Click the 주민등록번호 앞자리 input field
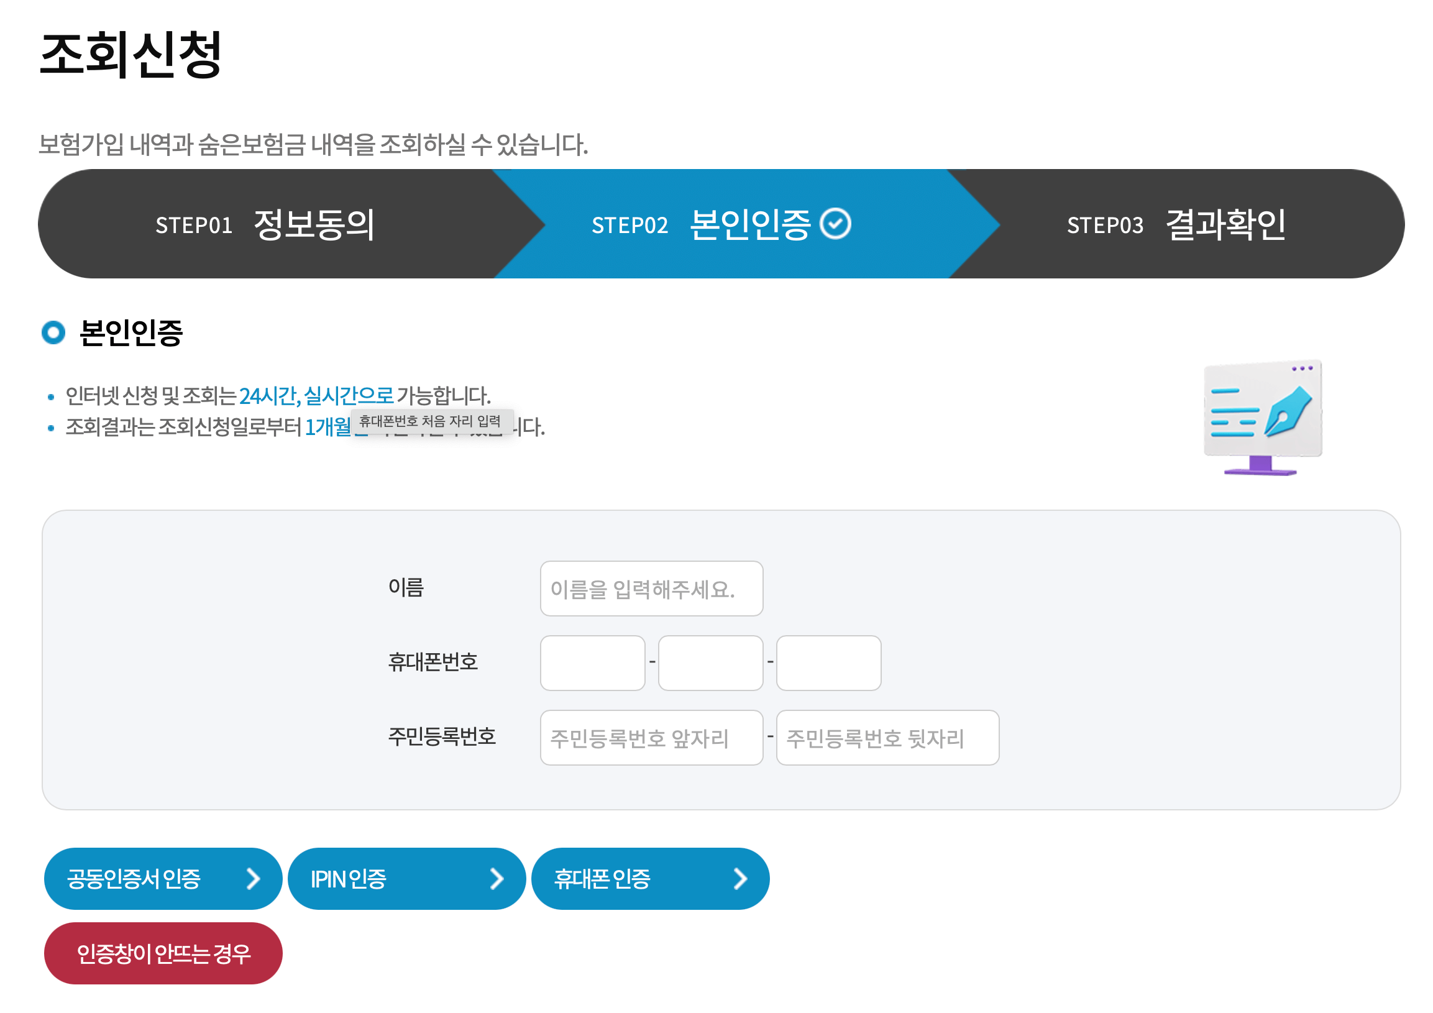 [651, 738]
